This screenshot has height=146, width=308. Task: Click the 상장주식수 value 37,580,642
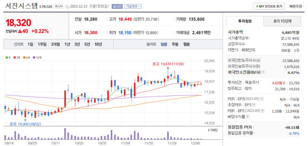[x=291, y=44]
